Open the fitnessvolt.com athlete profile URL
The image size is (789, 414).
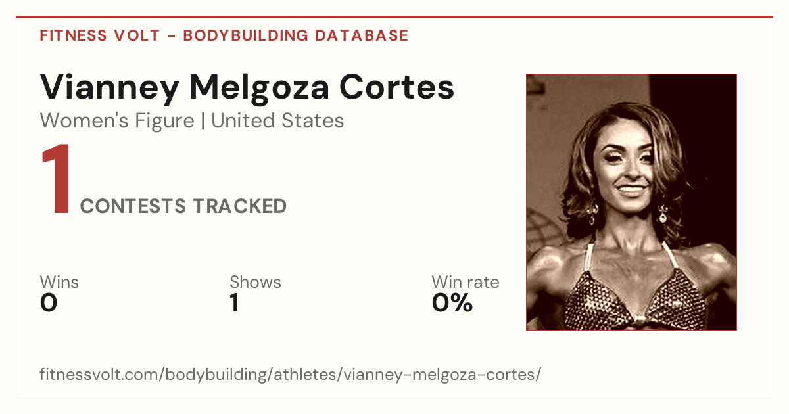(290, 375)
